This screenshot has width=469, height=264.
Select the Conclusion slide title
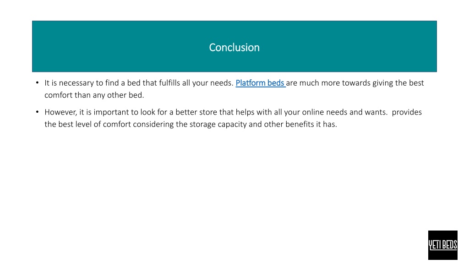[234, 47]
